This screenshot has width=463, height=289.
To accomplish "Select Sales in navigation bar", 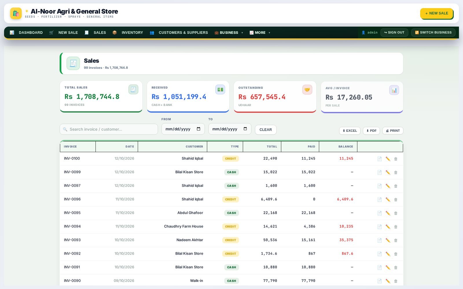I will (95, 33).
